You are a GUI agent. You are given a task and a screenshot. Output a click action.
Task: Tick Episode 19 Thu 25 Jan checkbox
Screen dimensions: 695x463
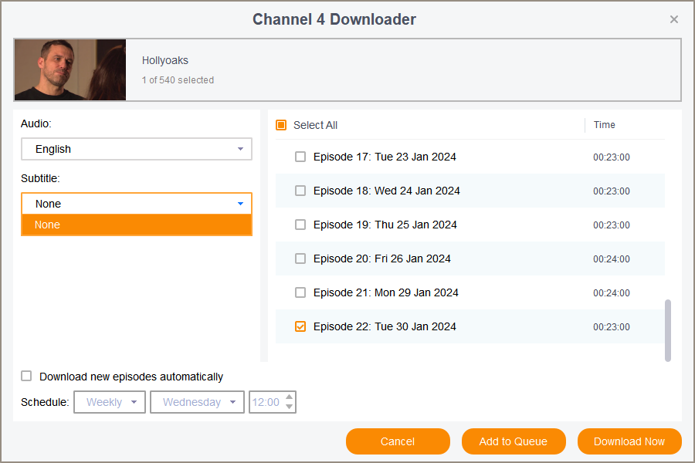[300, 225]
